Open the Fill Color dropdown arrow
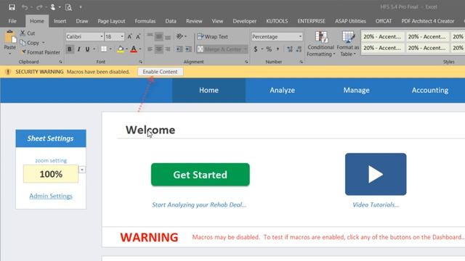The width and height of the screenshot is (465, 261). (x=126, y=49)
